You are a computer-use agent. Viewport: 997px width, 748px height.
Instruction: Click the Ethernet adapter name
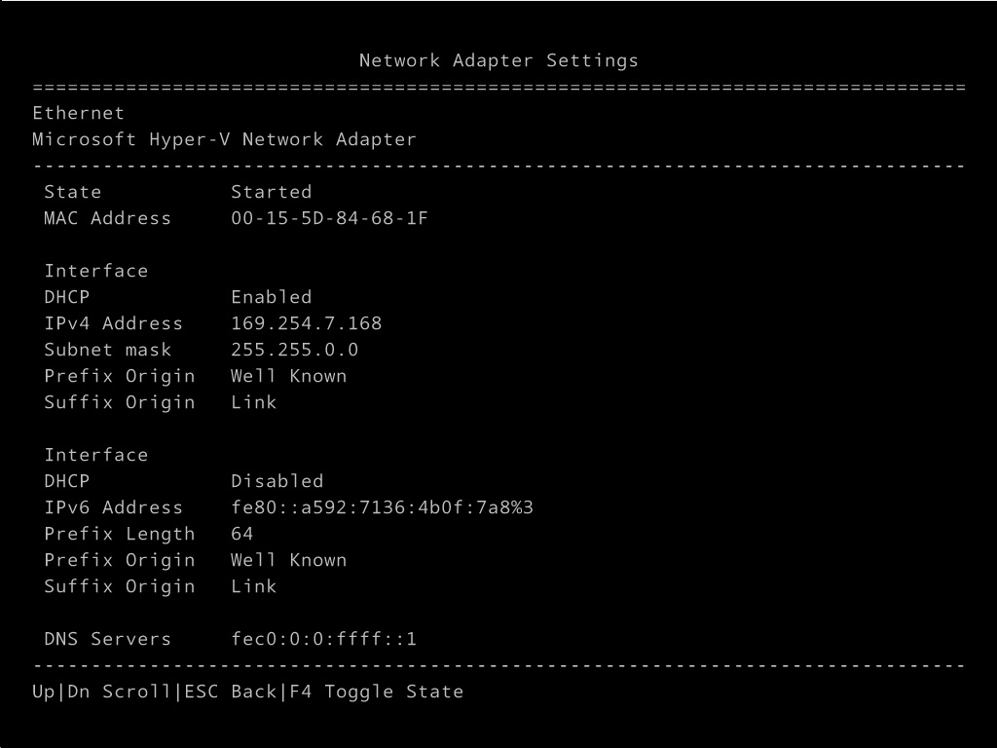pos(78,113)
